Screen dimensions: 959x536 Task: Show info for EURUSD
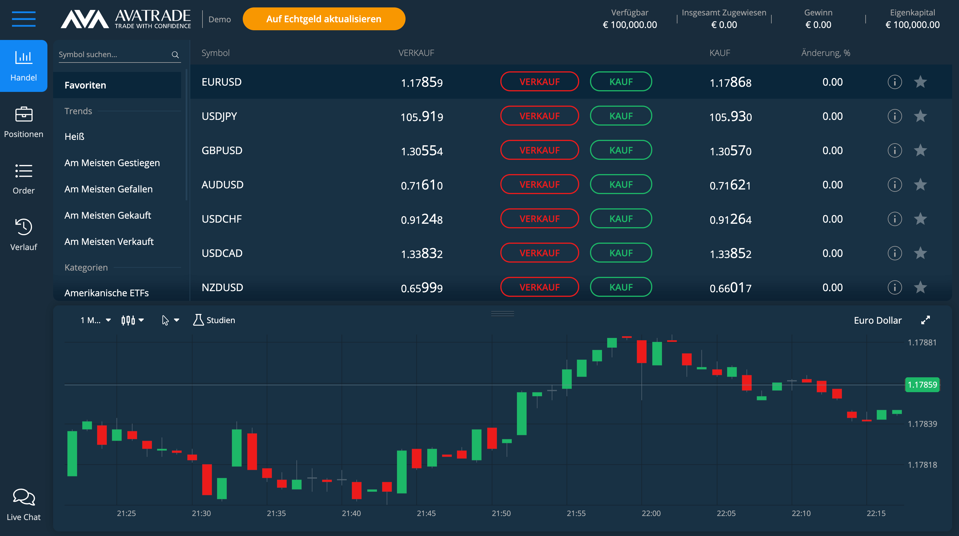pyautogui.click(x=894, y=82)
